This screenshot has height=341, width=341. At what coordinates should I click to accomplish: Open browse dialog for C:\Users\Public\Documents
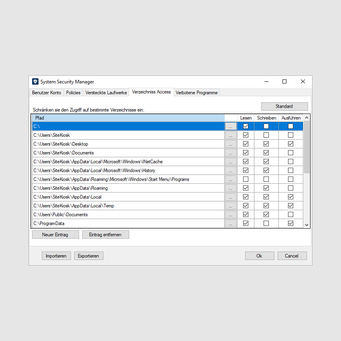[x=231, y=215]
